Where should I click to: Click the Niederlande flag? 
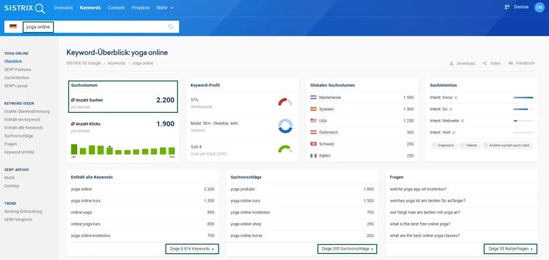(x=313, y=97)
